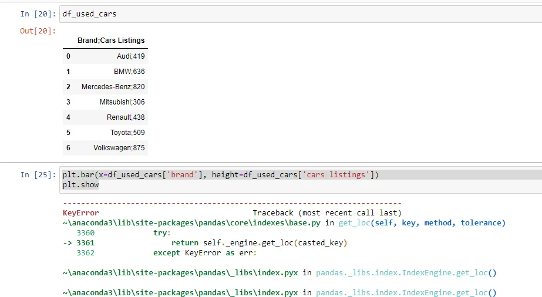Click the Renault;438 table cell

coord(126,117)
